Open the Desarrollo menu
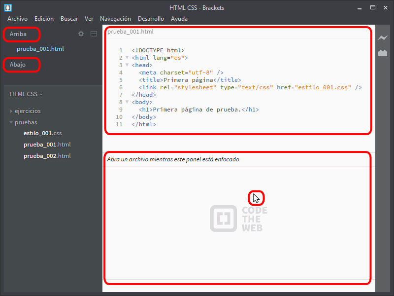394x296 pixels. point(151,19)
